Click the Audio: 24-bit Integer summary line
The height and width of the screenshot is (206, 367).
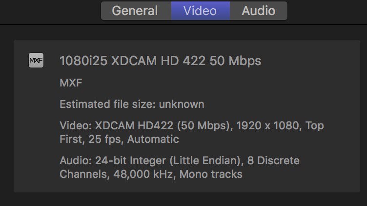[x=180, y=167]
